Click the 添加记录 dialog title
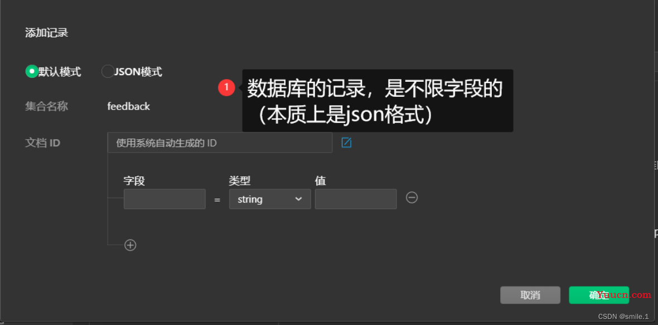Viewport: 658px width, 325px height. tap(47, 33)
